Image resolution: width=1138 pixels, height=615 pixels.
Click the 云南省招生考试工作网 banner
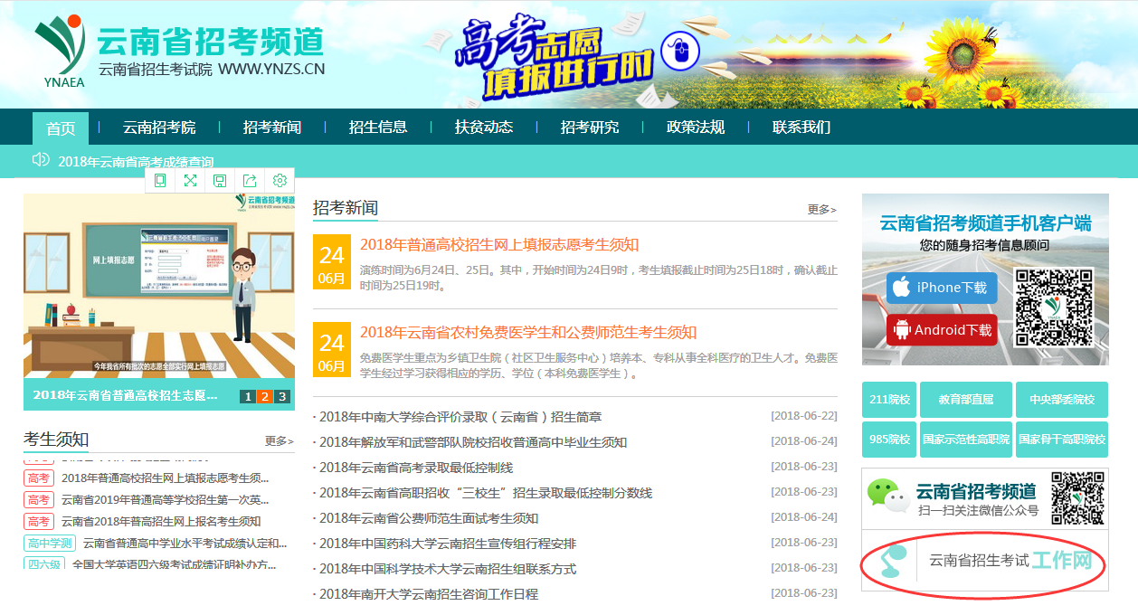(984, 561)
